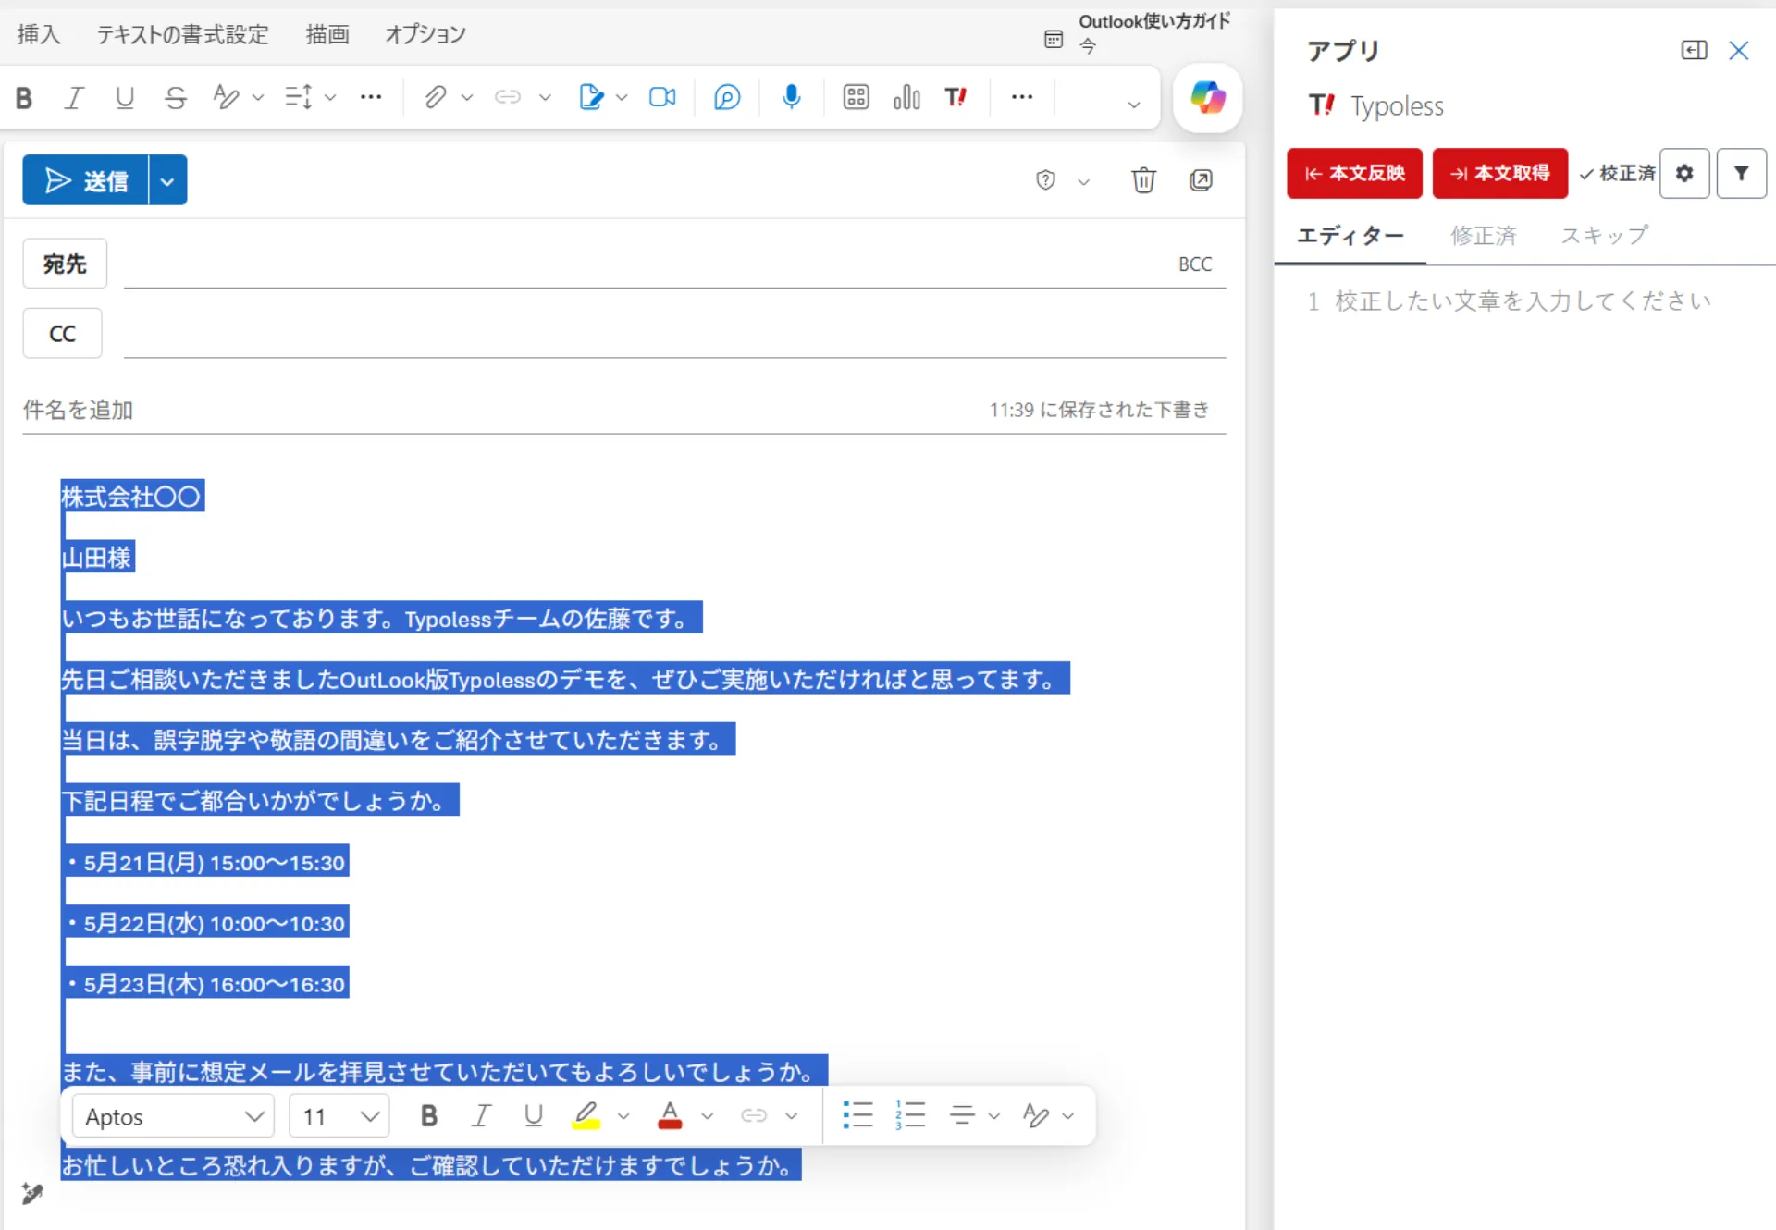Toggle bold in the floating format bar
1776x1230 pixels.
[x=429, y=1116]
